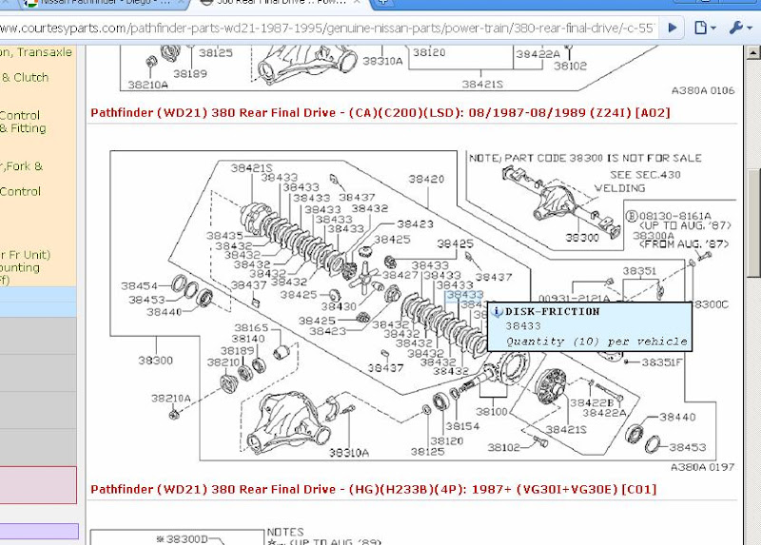Image resolution: width=761 pixels, height=545 pixels.
Task: Click part code 00931-2121A
Action: point(575,298)
